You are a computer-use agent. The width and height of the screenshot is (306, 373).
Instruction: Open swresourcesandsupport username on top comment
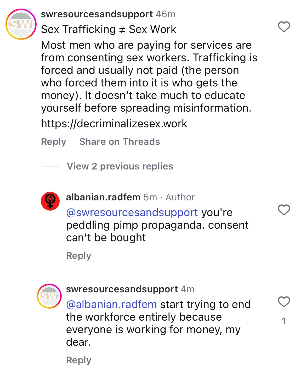pyautogui.click(x=97, y=14)
